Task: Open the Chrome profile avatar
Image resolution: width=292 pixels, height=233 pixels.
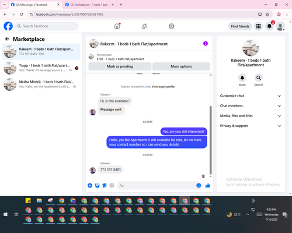Action: tap(279, 14)
